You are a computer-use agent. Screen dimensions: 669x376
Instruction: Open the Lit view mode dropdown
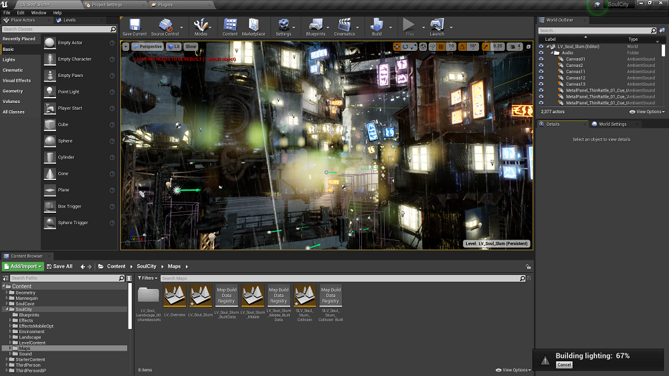[174, 47]
